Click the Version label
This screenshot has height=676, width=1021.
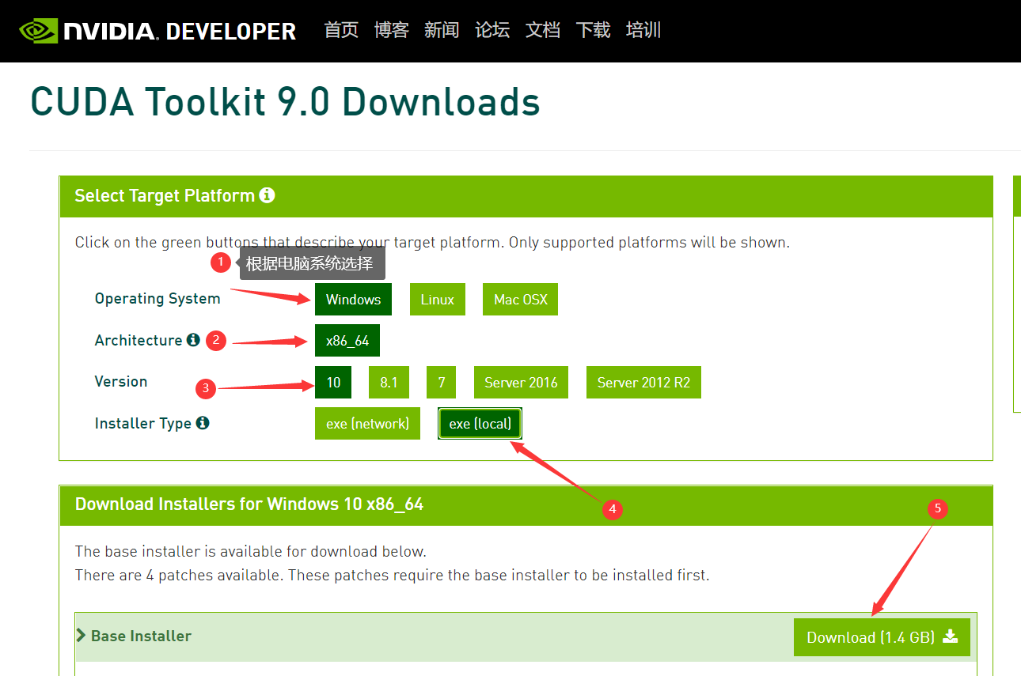[x=121, y=381]
